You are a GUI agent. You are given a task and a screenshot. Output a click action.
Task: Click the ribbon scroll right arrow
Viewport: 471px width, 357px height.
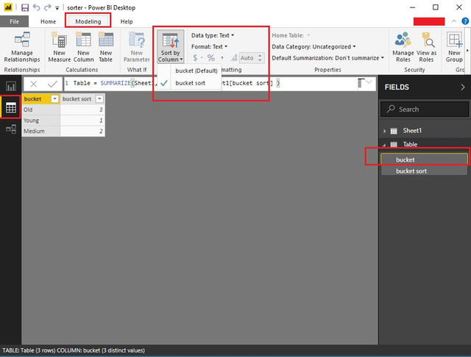[467, 51]
